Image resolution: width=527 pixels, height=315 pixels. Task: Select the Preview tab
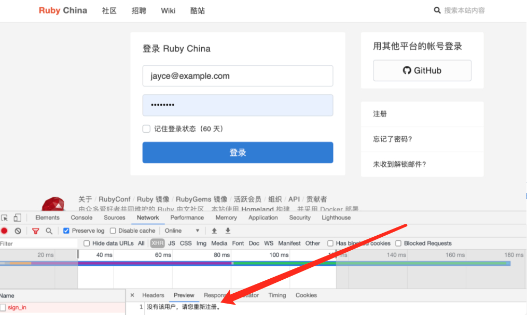tap(184, 295)
